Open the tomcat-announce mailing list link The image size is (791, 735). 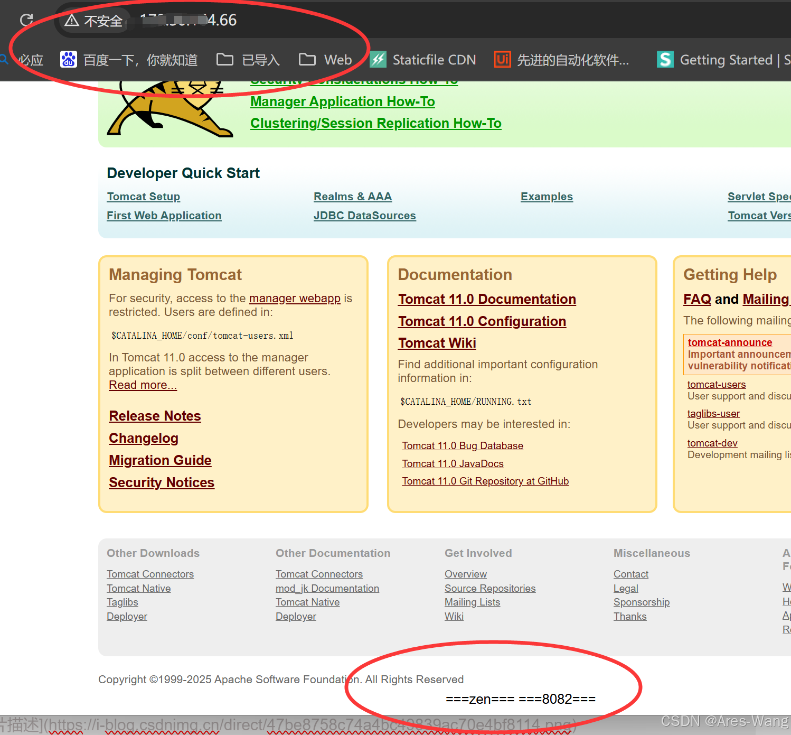coord(730,342)
